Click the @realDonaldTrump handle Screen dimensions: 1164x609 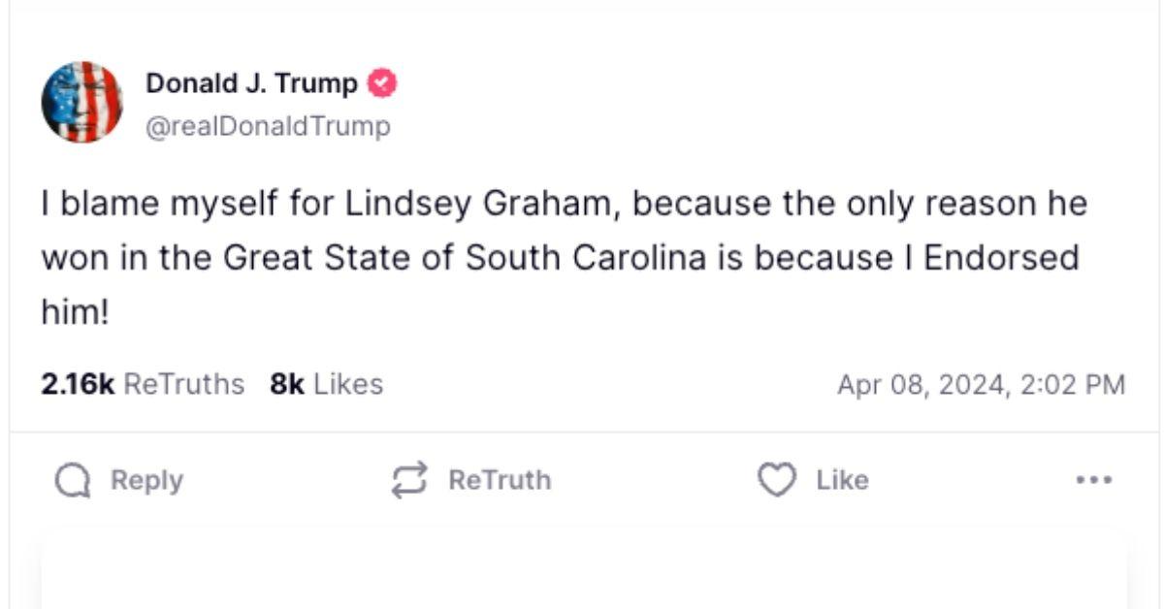268,125
